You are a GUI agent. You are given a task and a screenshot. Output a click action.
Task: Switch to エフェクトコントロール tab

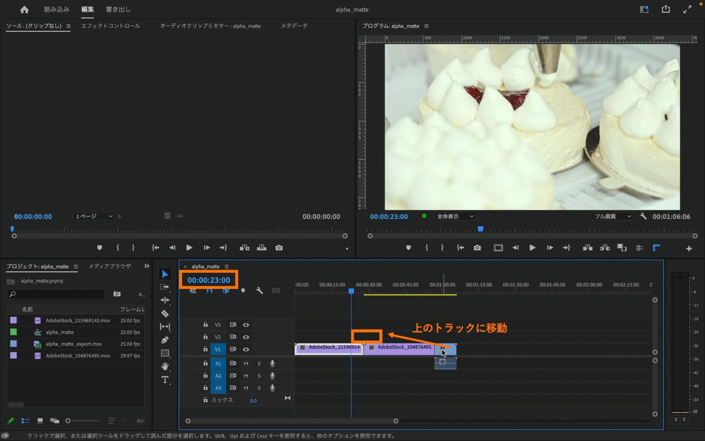pyautogui.click(x=110, y=26)
